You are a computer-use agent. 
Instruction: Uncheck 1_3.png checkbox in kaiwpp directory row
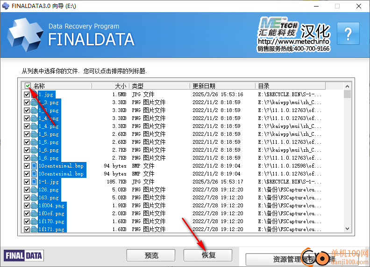27,103
